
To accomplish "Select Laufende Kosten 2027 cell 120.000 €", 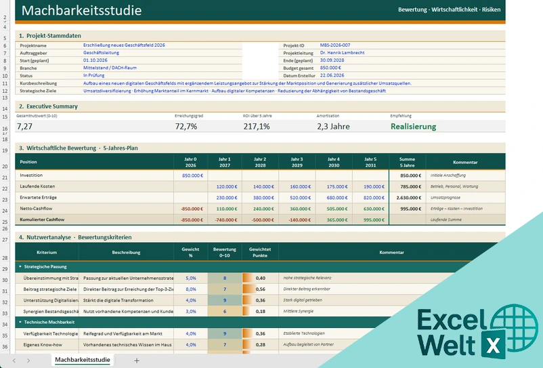I will click(x=225, y=186).
